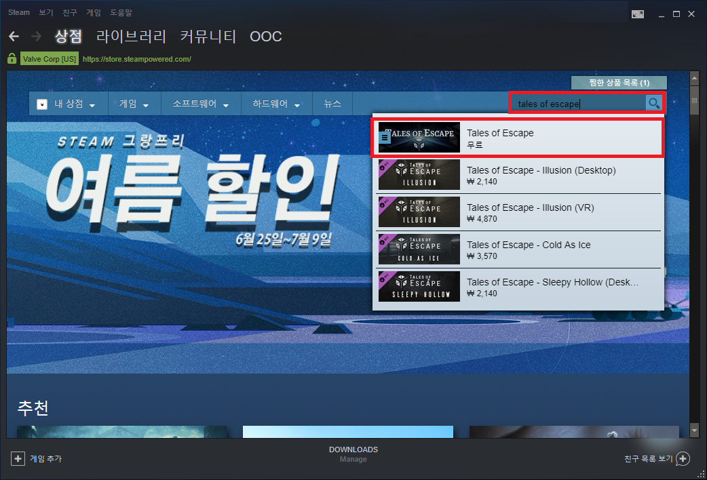Click the Add Game (게임 추가) button
The image size is (707, 480).
tap(36, 459)
